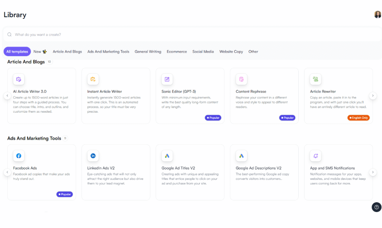Click the AI Article Writer 3.0 icon
Screen dimensions: 382x228
coord(19,79)
